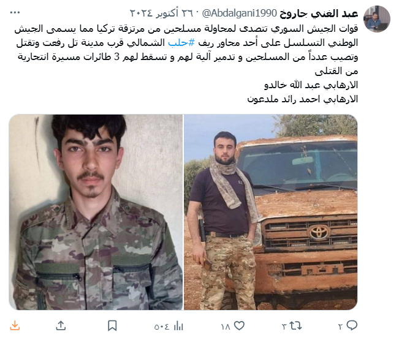Click the like count number ١٨
The width and height of the screenshot is (399, 340).
tap(226, 327)
